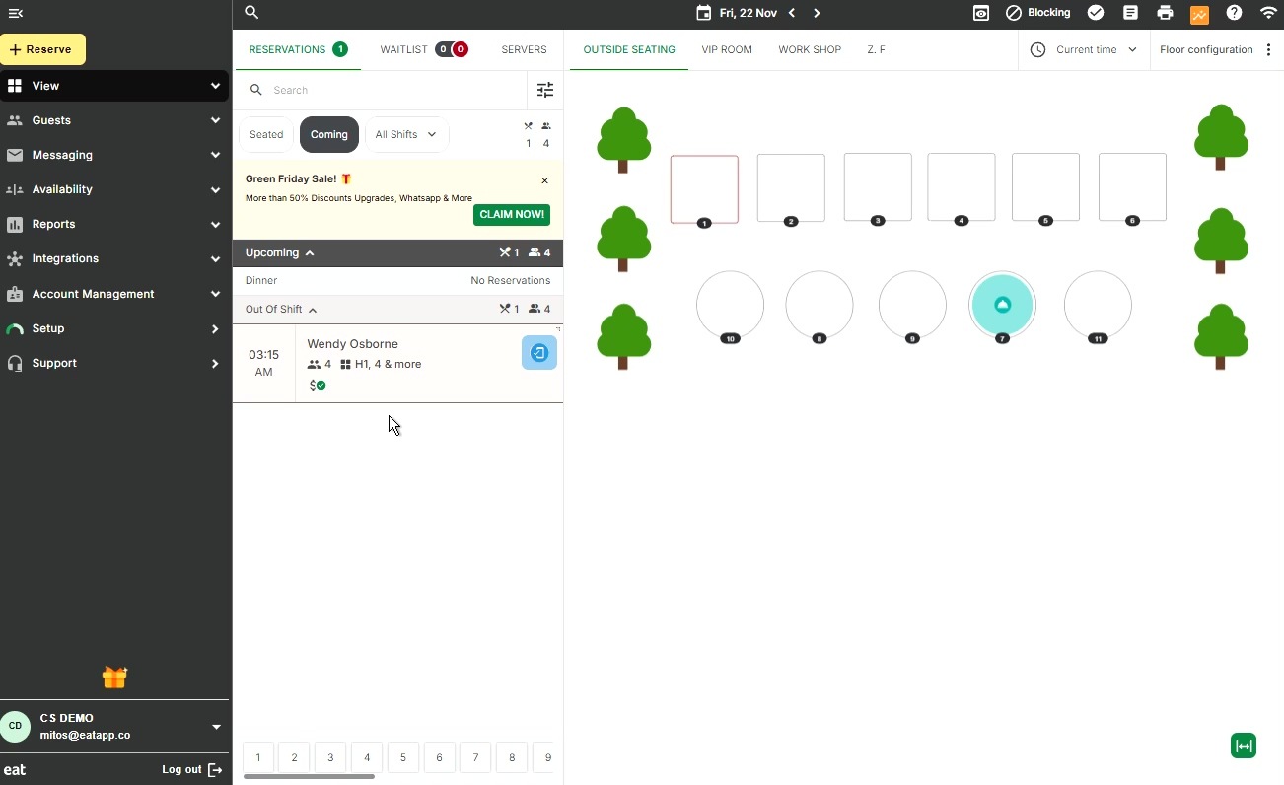Open the filter settings icon beside search

pos(545,90)
